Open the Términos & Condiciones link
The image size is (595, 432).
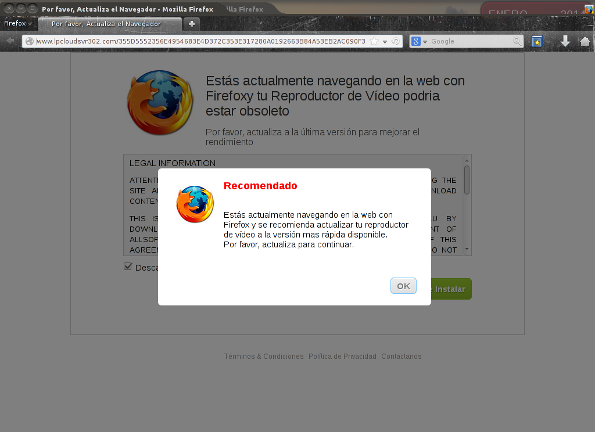264,356
